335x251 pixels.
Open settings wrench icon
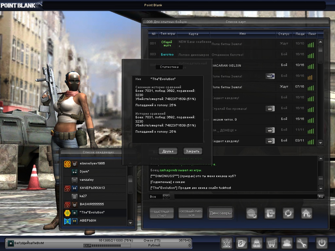point(302,243)
